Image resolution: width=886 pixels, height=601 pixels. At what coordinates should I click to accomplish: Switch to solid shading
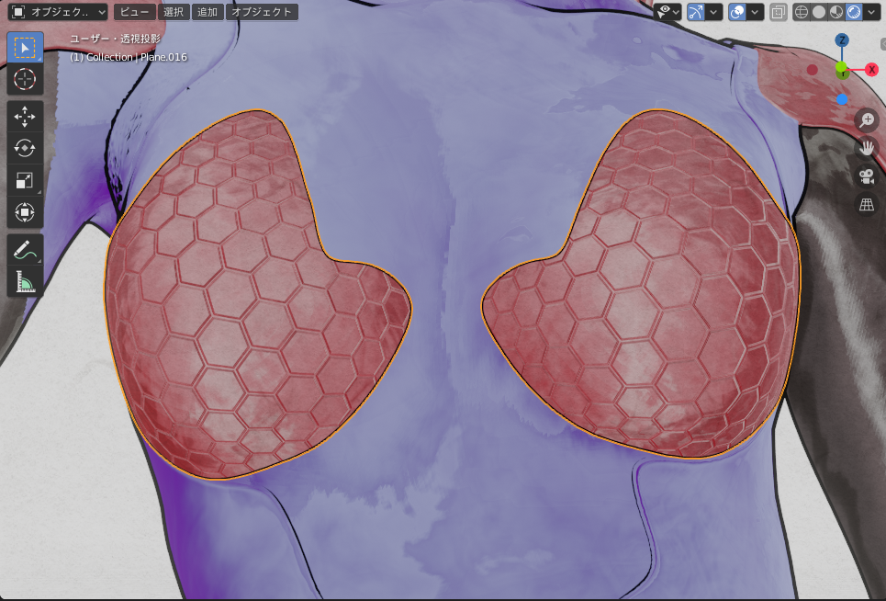pos(819,12)
